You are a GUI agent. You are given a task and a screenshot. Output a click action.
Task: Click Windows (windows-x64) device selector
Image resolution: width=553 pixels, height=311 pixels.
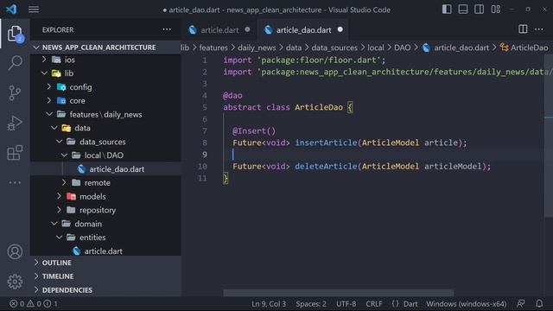(x=466, y=303)
